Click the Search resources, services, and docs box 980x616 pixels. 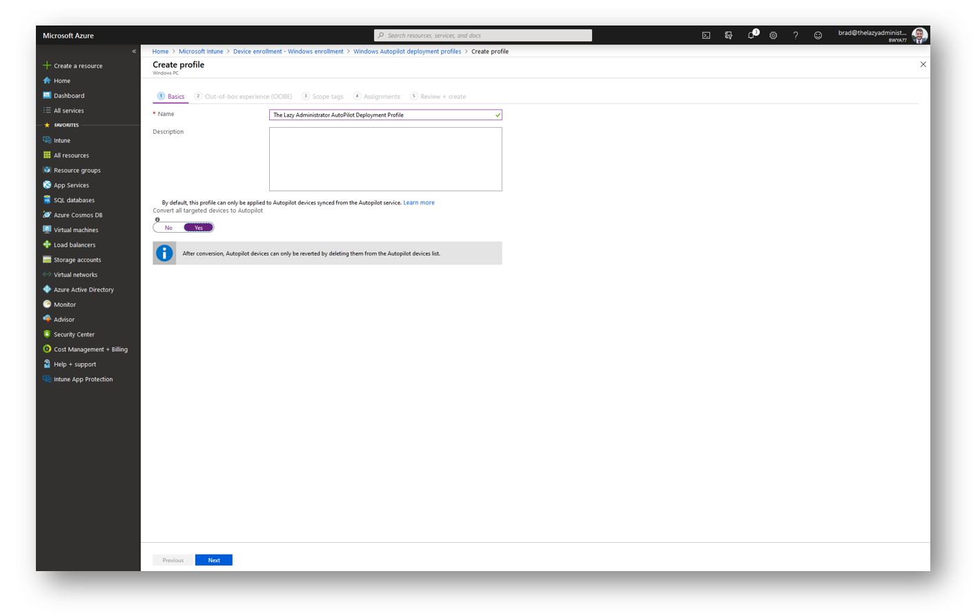point(483,35)
